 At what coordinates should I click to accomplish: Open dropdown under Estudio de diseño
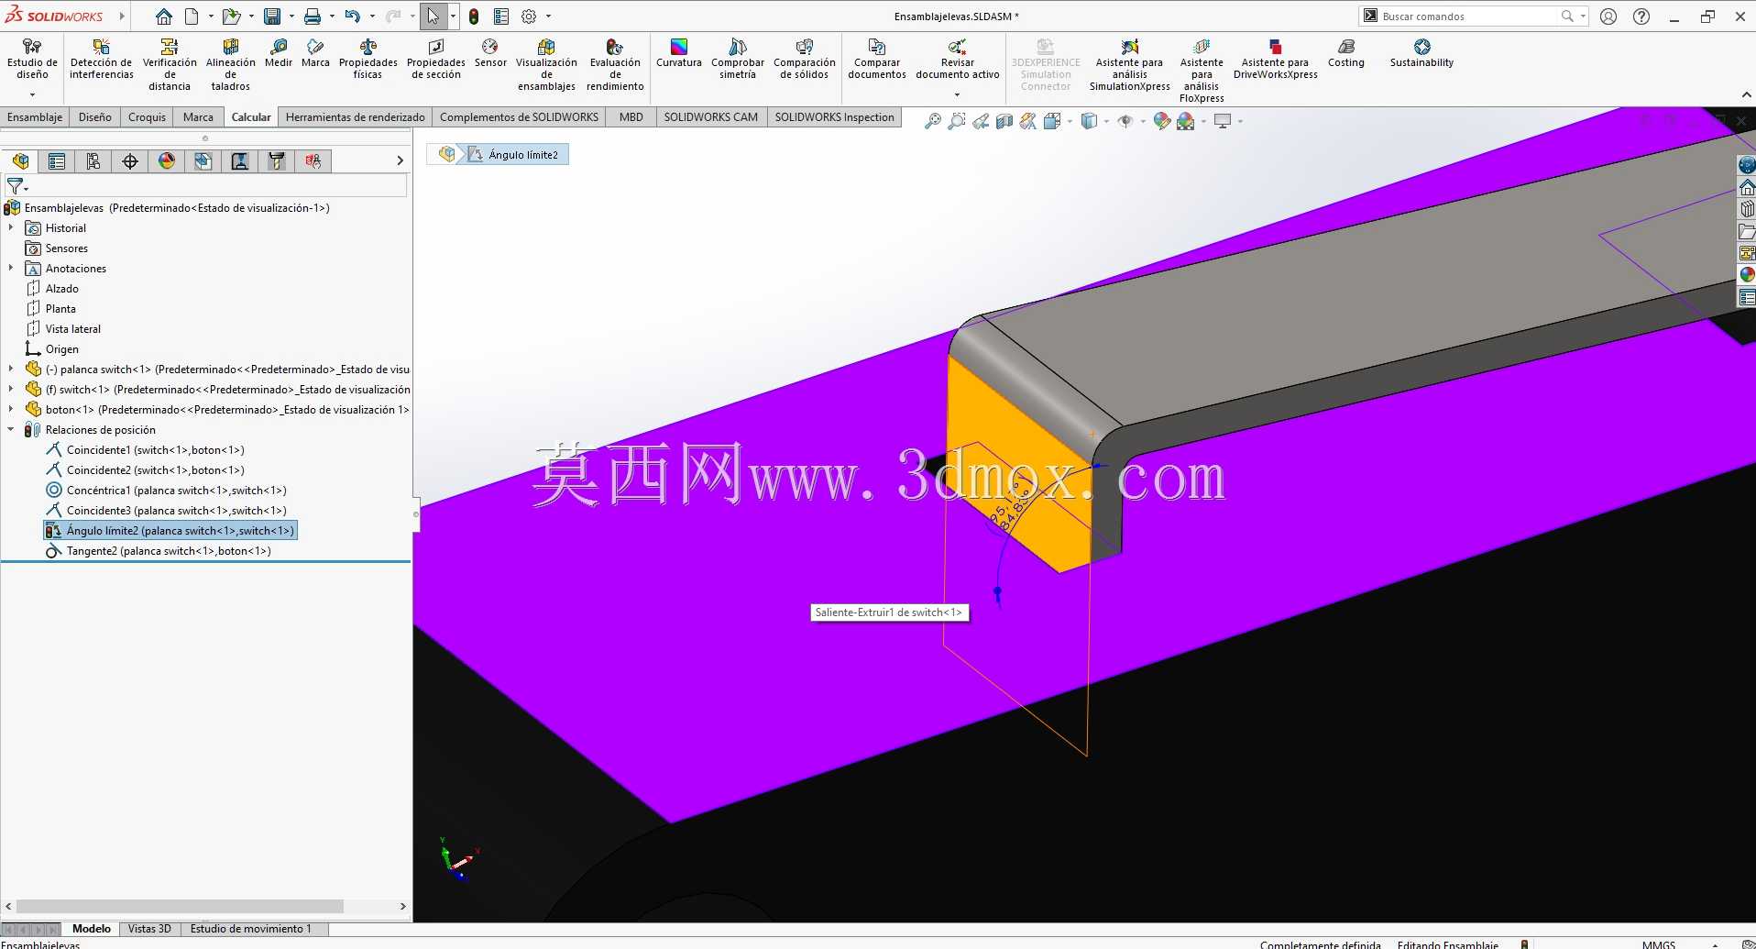(x=32, y=94)
